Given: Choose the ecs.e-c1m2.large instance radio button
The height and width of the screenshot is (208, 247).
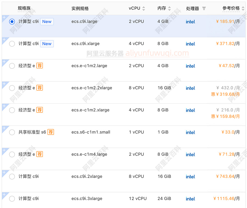Looking at the screenshot, I should pos(12,66).
